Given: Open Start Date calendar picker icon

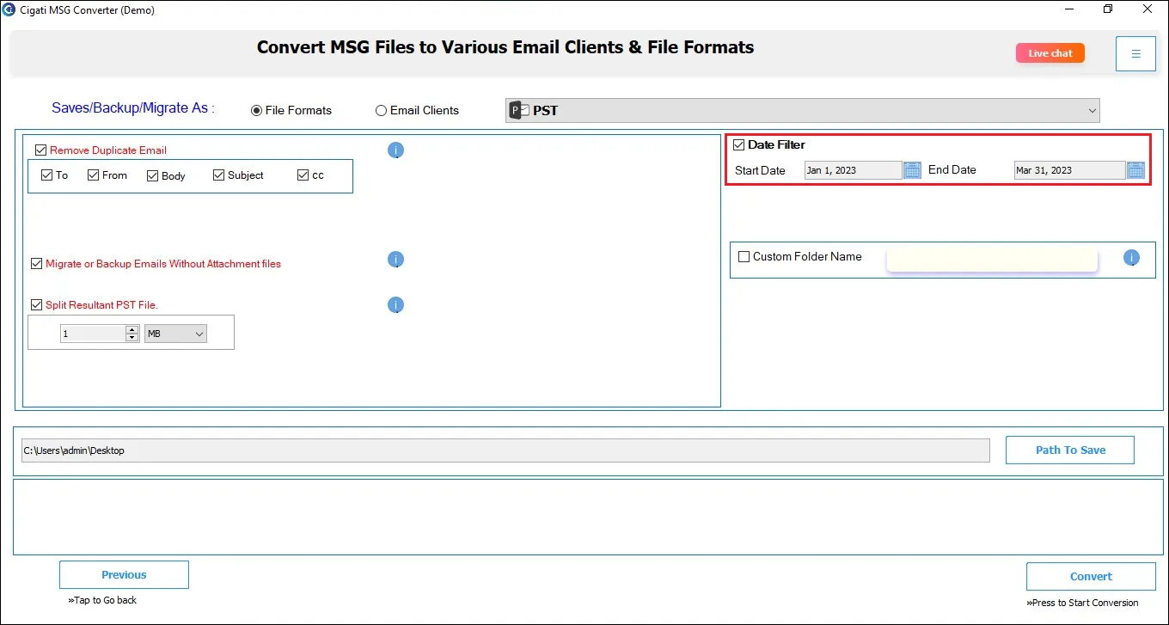Looking at the screenshot, I should [x=912, y=170].
